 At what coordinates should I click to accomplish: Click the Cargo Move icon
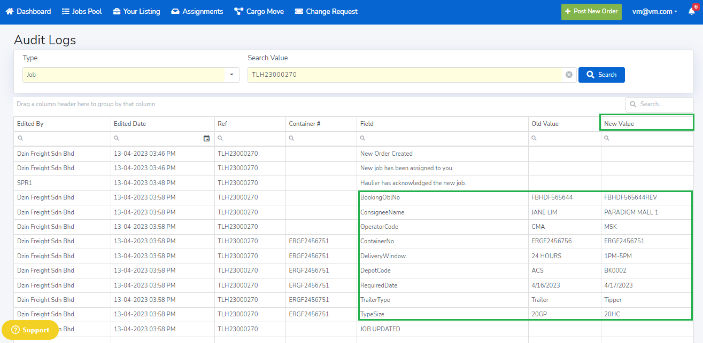(238, 11)
